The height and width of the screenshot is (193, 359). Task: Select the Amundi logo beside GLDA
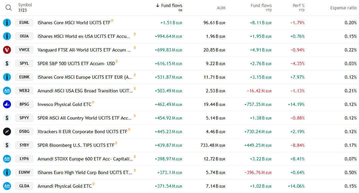point(7,186)
